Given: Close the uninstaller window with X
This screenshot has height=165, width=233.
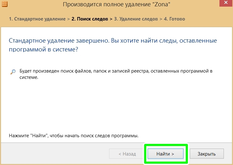Looking at the screenshot, I should (x=226, y=3).
